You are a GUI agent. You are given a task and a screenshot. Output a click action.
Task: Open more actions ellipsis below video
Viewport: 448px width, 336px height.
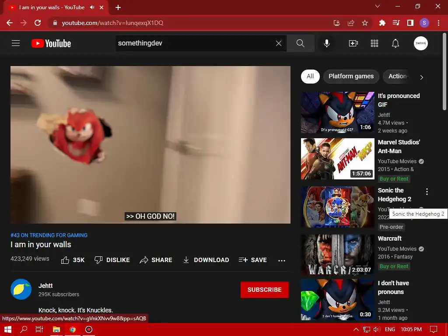click(282, 260)
